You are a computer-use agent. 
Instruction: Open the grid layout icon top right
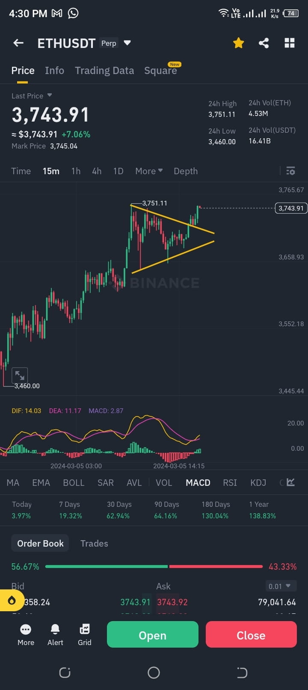click(x=290, y=43)
